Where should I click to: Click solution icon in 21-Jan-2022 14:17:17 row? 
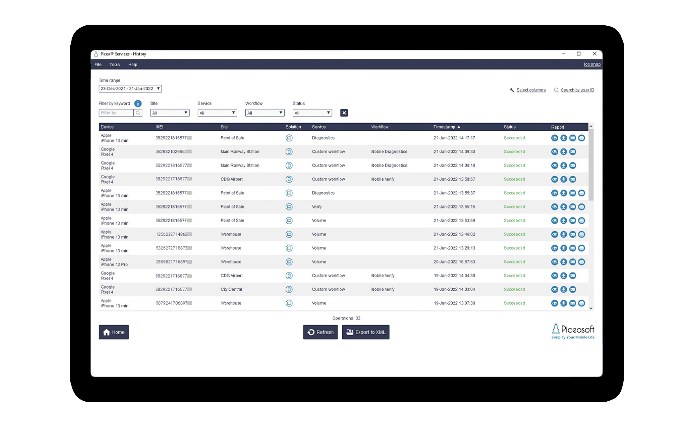[x=289, y=138]
